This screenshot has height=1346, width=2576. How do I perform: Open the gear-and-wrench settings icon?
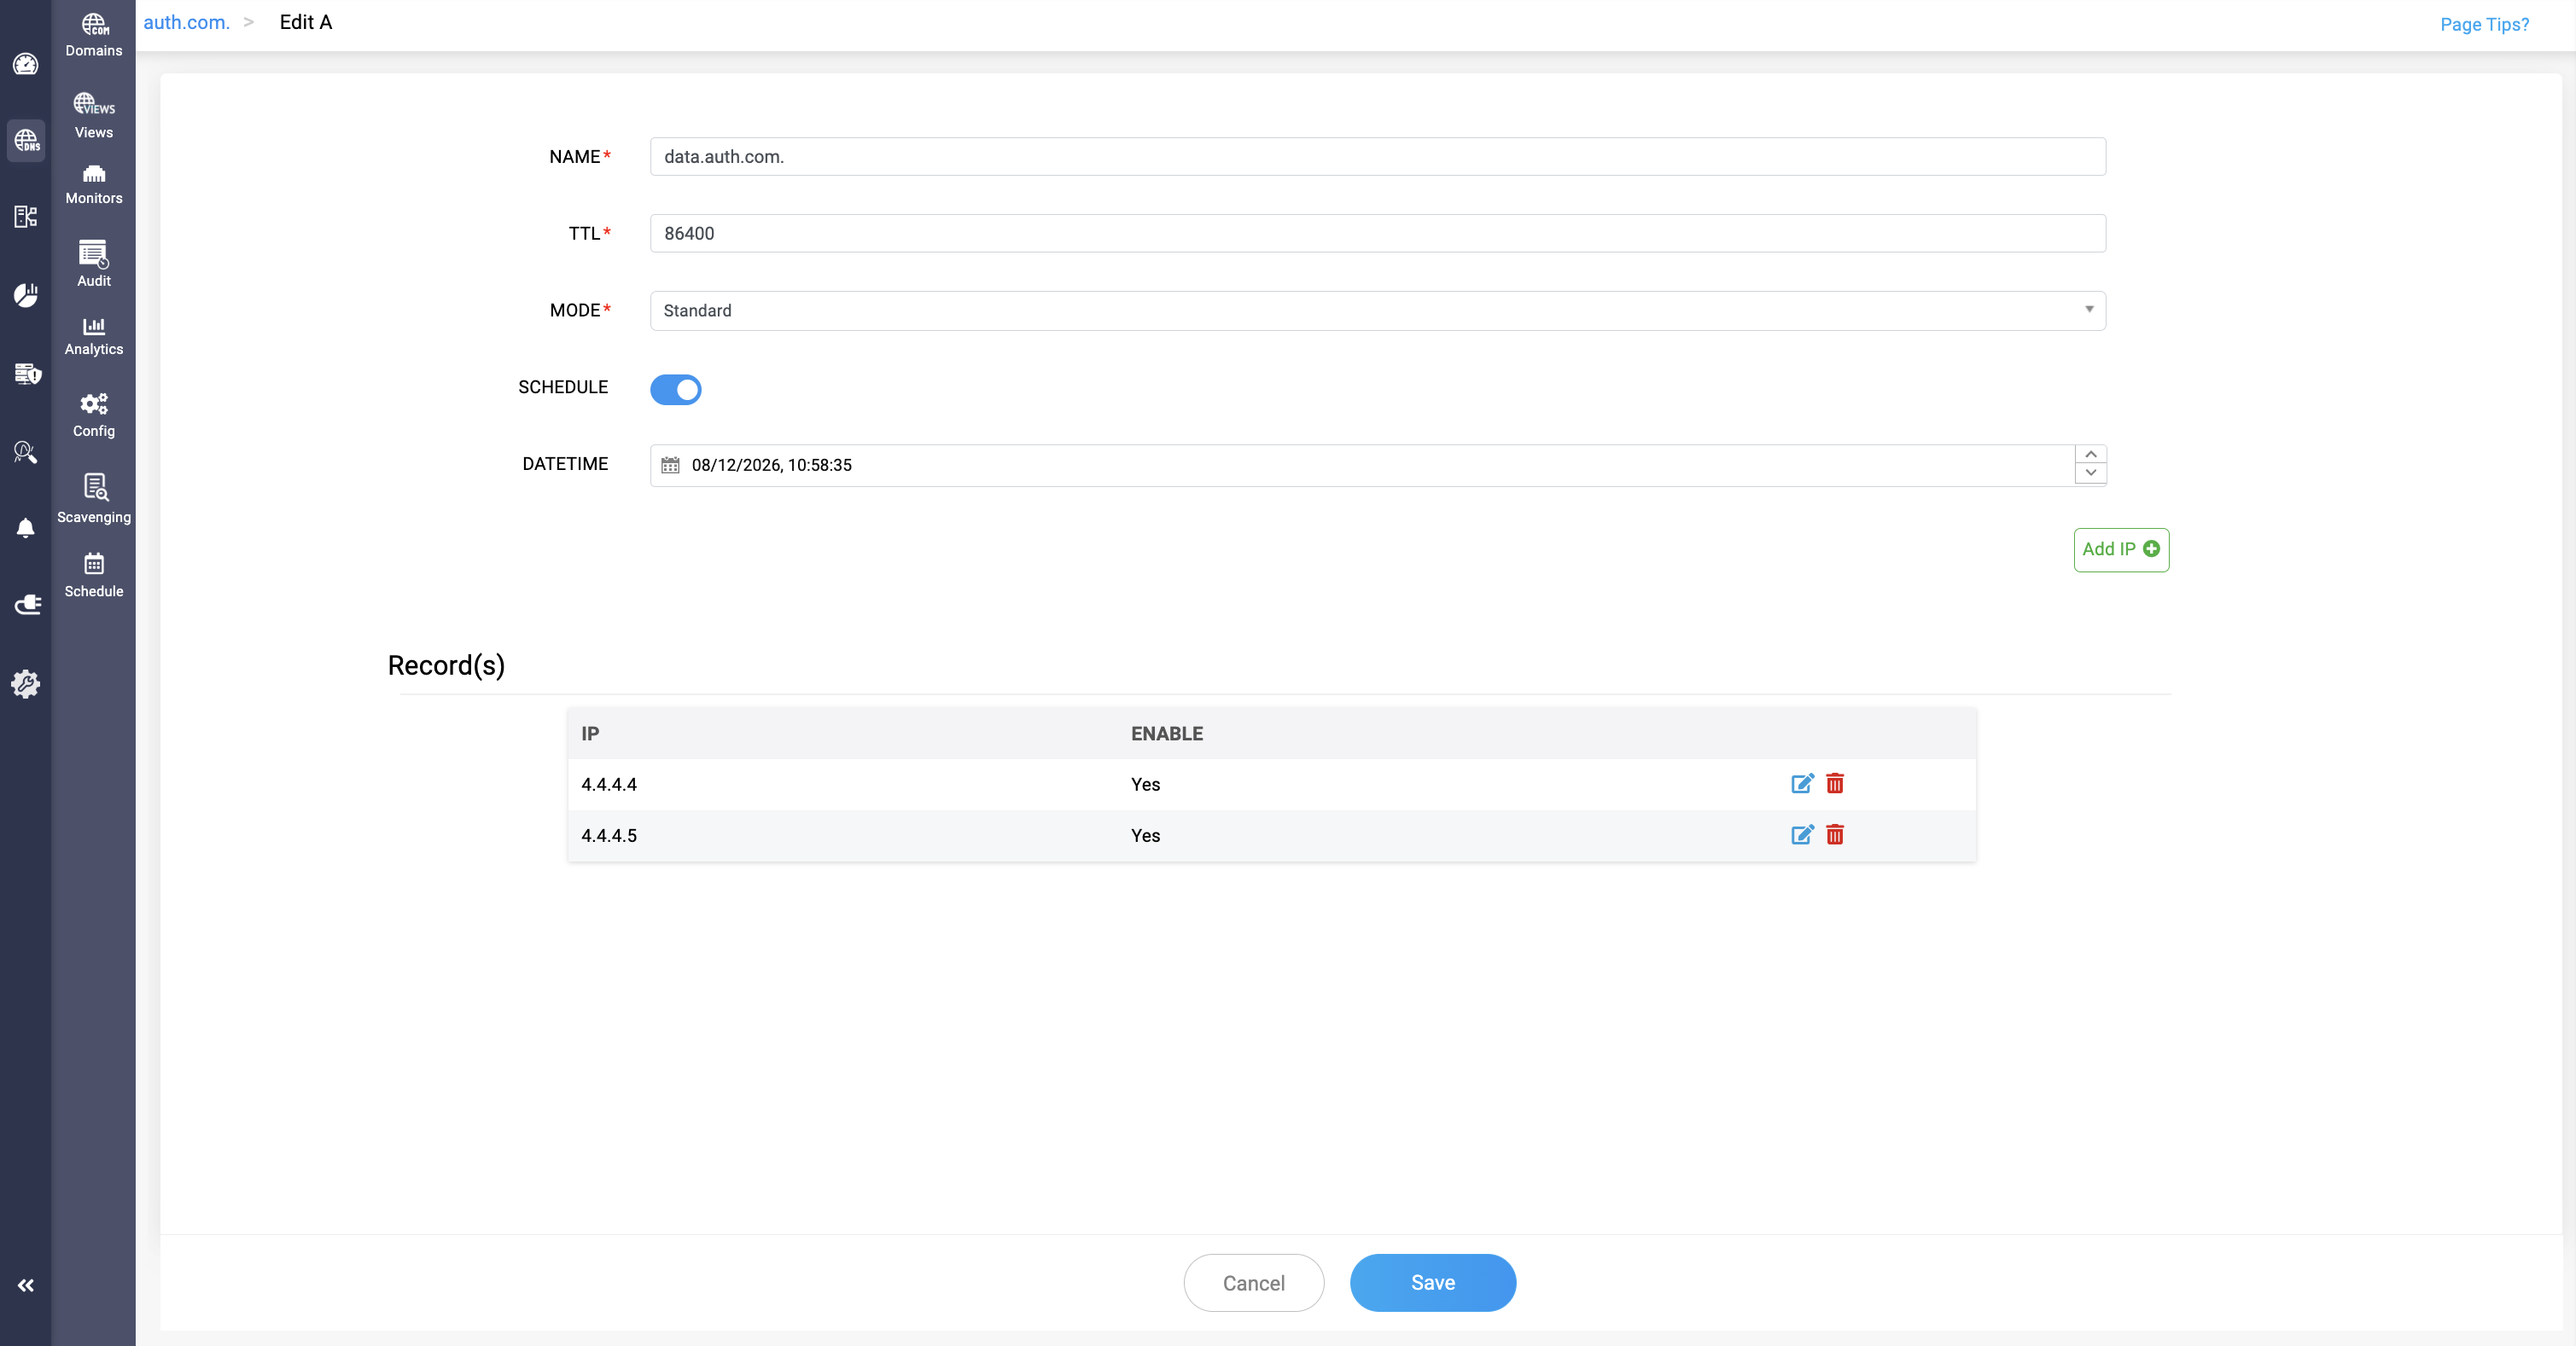click(26, 683)
